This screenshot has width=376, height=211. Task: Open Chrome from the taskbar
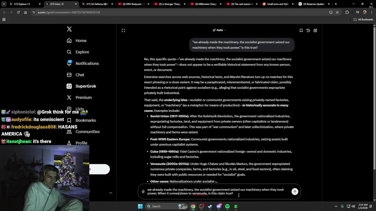[x=193, y=206]
